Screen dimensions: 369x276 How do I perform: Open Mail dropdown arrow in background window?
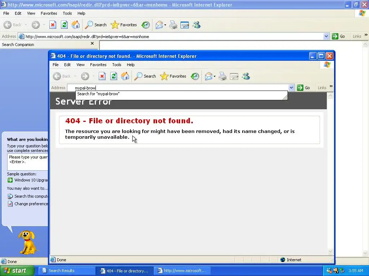pos(165,25)
